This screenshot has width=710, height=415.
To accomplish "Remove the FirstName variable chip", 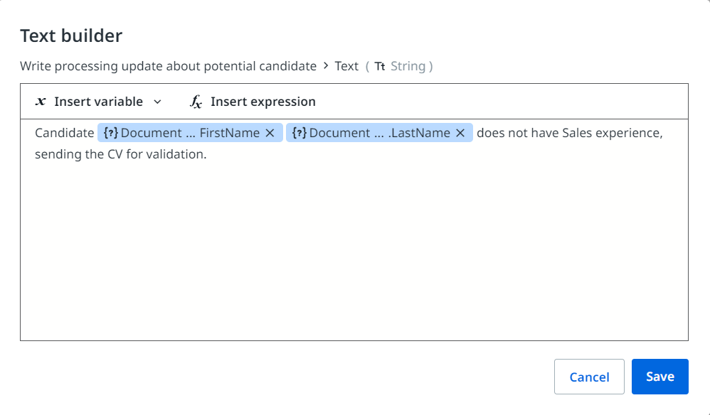I will [x=270, y=133].
